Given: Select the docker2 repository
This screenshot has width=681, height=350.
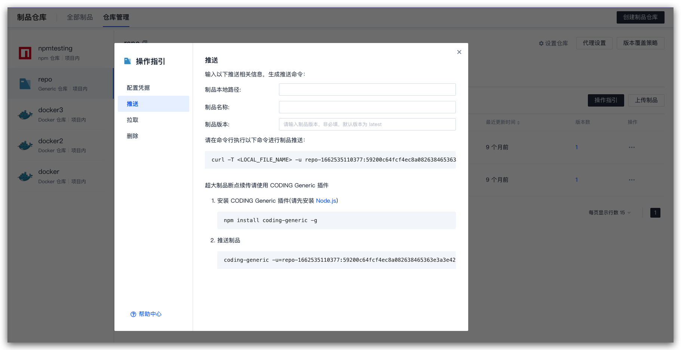Looking at the screenshot, I should coord(61,145).
